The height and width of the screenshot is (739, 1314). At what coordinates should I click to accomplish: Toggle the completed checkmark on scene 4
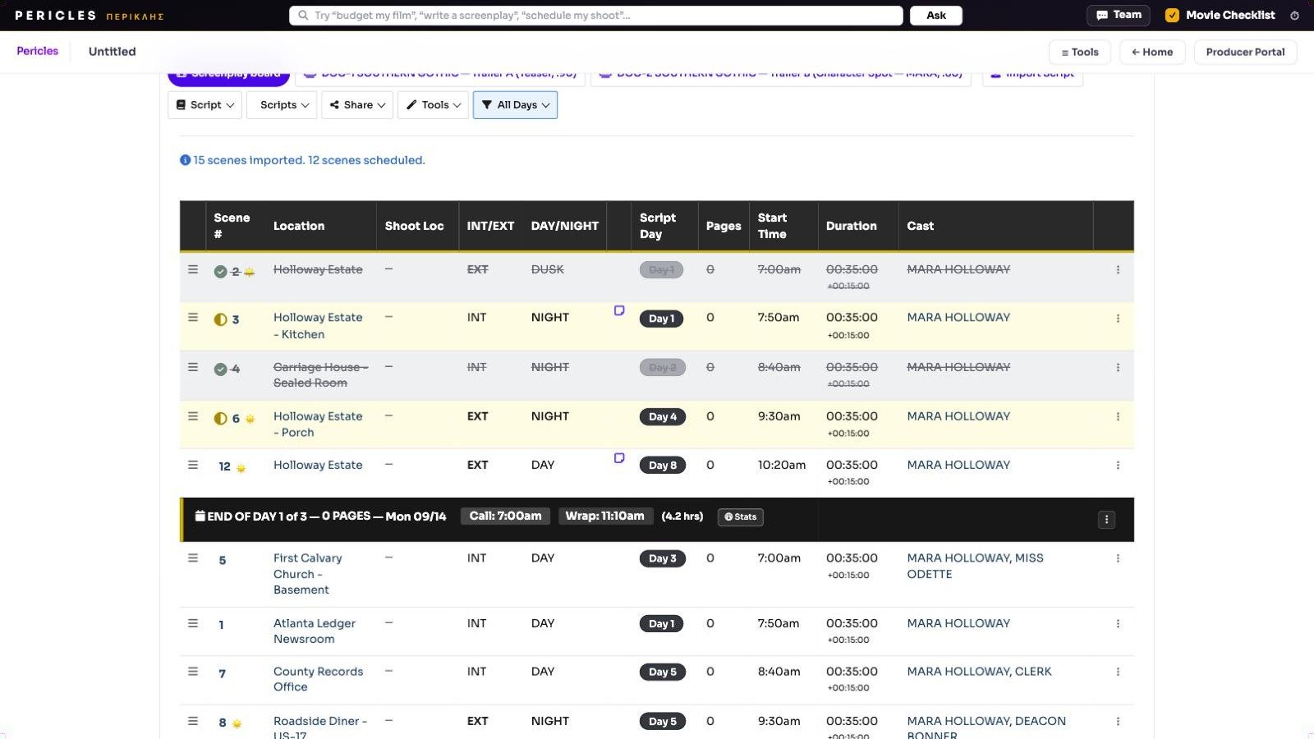tap(220, 369)
